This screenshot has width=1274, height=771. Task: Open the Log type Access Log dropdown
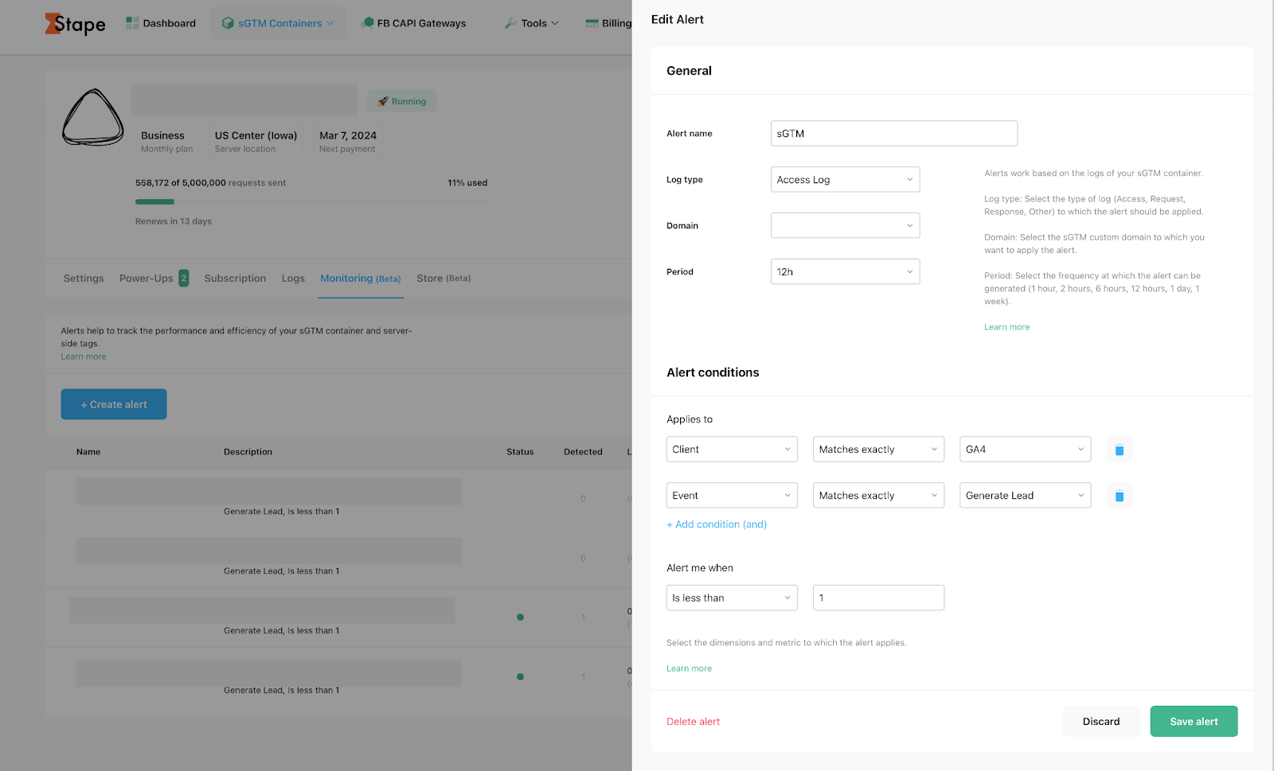[844, 179]
